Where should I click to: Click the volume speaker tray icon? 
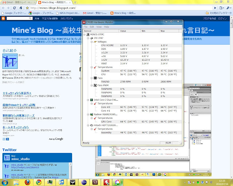(194, 182)
